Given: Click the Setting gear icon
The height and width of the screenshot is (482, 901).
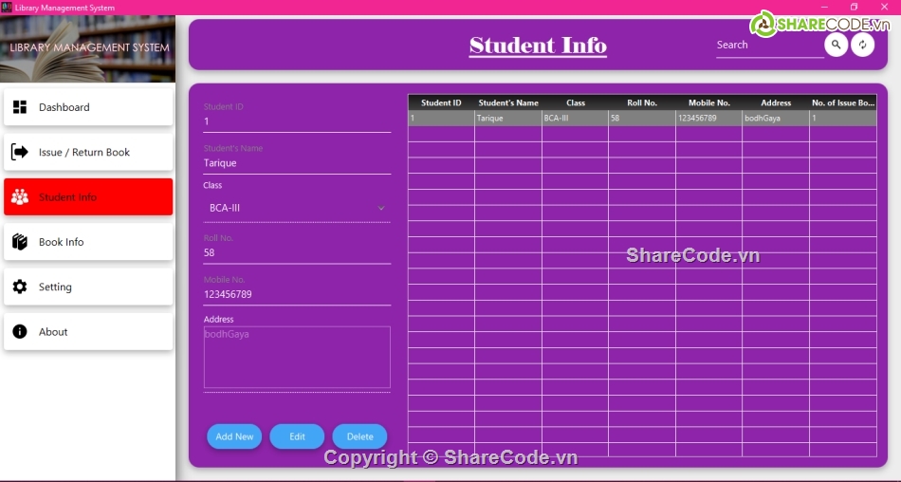Looking at the screenshot, I should 20,287.
